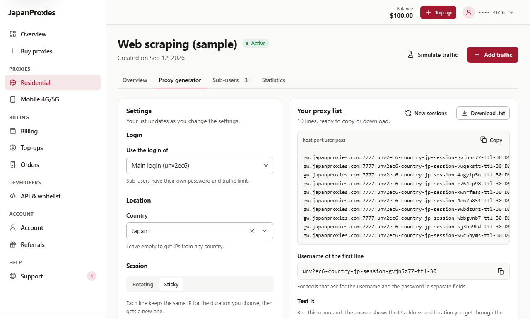Viewport: 530px width, 319px height.
Task: Open the Main login dropdown
Action: pyautogui.click(x=200, y=165)
